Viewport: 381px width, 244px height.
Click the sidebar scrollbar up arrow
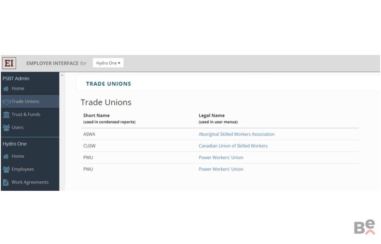click(x=62, y=75)
